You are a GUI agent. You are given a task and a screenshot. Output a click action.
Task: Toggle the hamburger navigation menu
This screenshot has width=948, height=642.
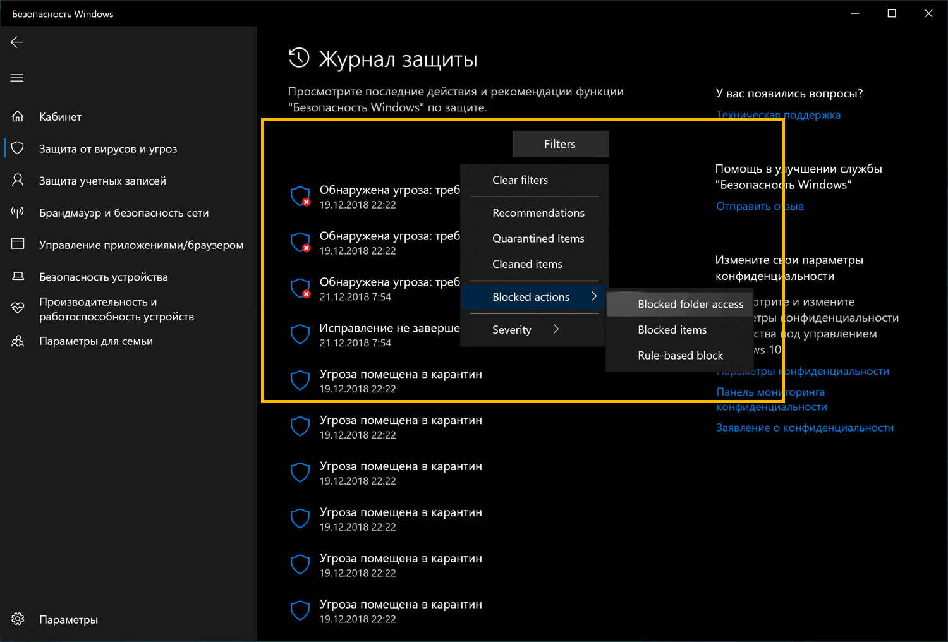point(17,78)
